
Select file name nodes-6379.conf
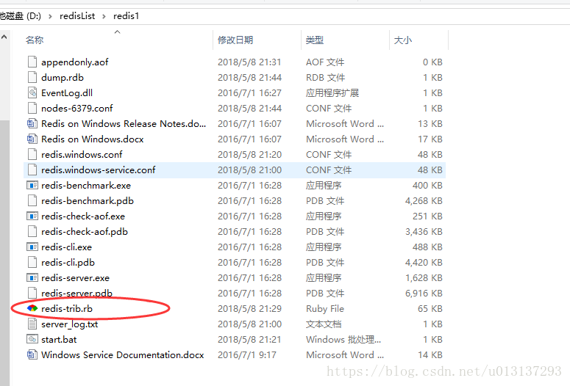click(76, 108)
